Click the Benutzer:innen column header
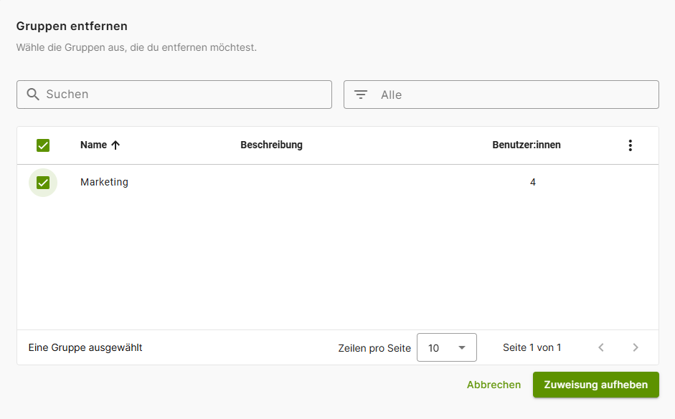Viewport: 675px width, 419px height. tap(526, 145)
